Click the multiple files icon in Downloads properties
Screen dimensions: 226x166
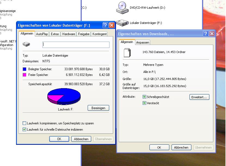(127, 53)
